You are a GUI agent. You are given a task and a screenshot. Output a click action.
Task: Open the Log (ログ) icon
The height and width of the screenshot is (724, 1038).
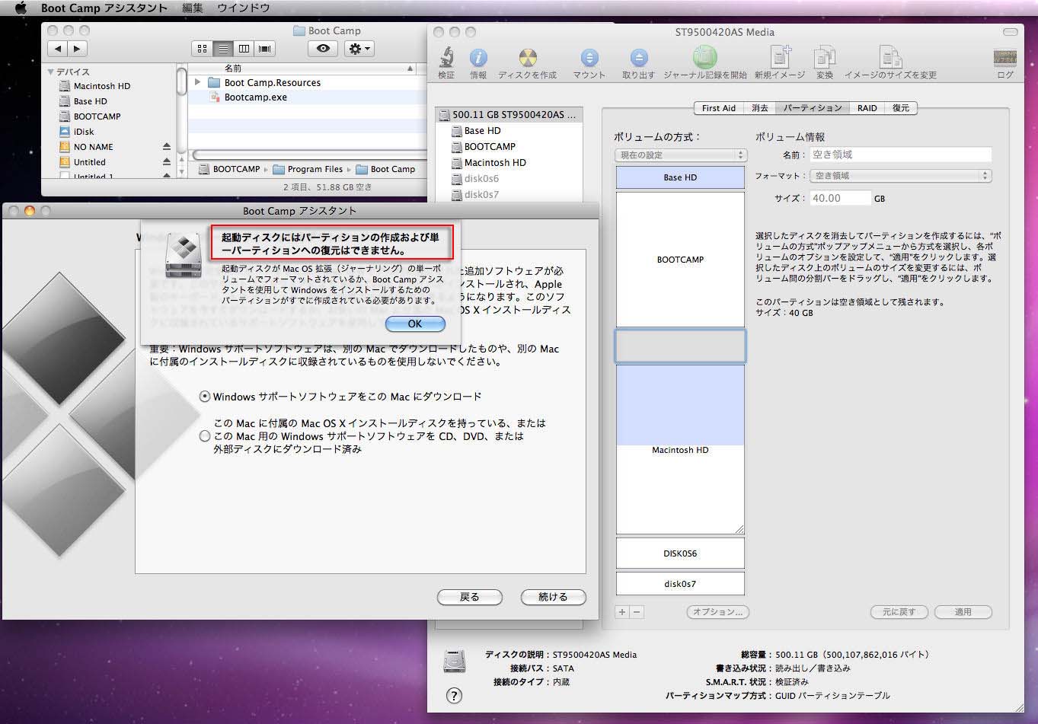1005,57
